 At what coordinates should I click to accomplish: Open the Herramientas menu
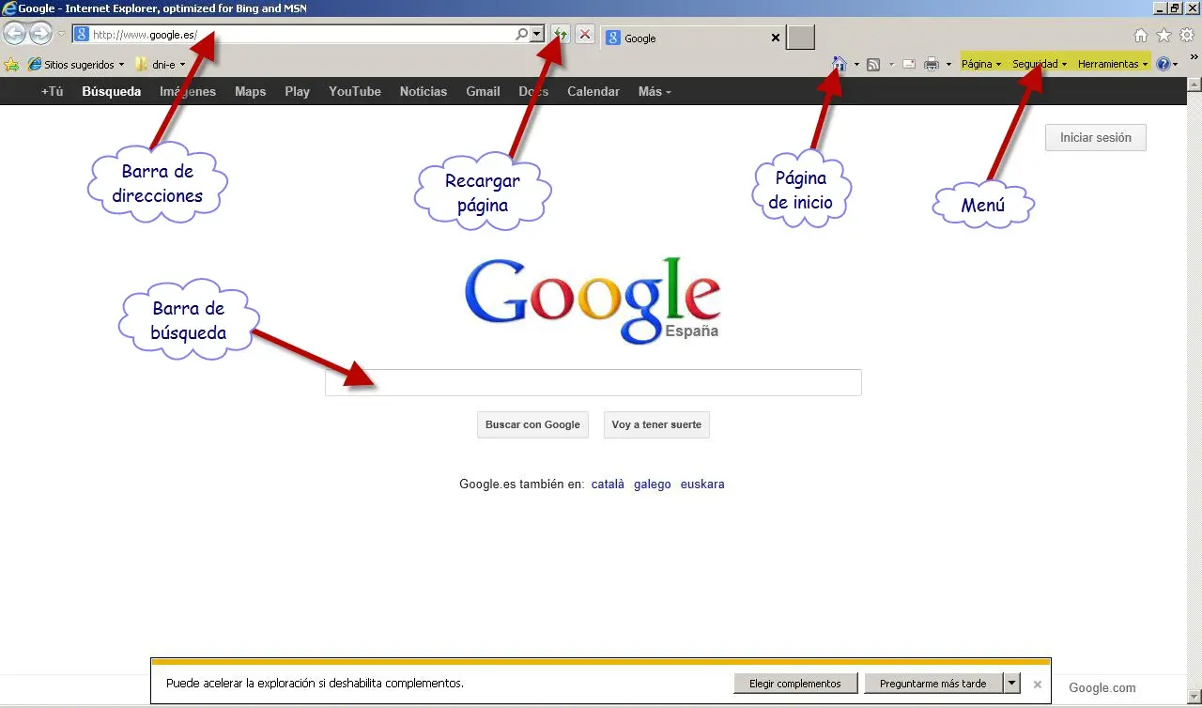click(1113, 64)
